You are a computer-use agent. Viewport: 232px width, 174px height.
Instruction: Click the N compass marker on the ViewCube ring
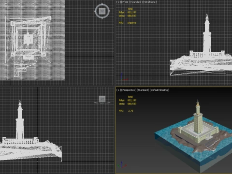pos(102,4)
